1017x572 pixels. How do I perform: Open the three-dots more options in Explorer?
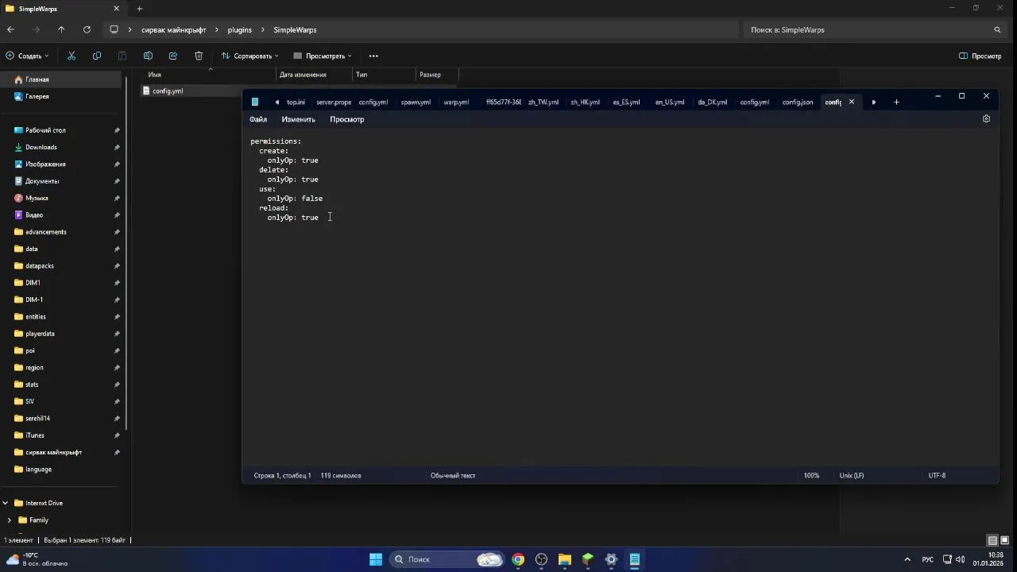[x=373, y=56]
